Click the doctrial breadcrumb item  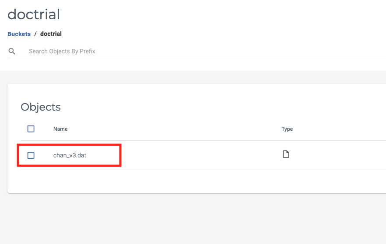[x=51, y=34]
